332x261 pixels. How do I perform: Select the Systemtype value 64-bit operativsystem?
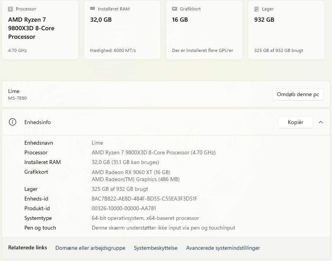(x=145, y=218)
